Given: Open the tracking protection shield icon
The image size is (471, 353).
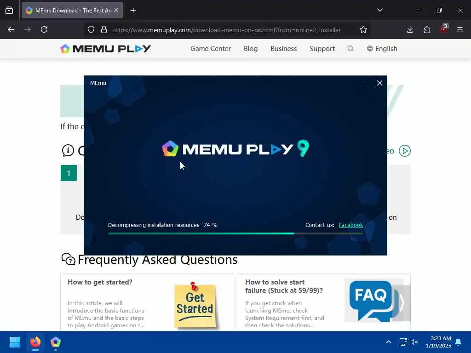Looking at the screenshot, I should [x=91, y=29].
